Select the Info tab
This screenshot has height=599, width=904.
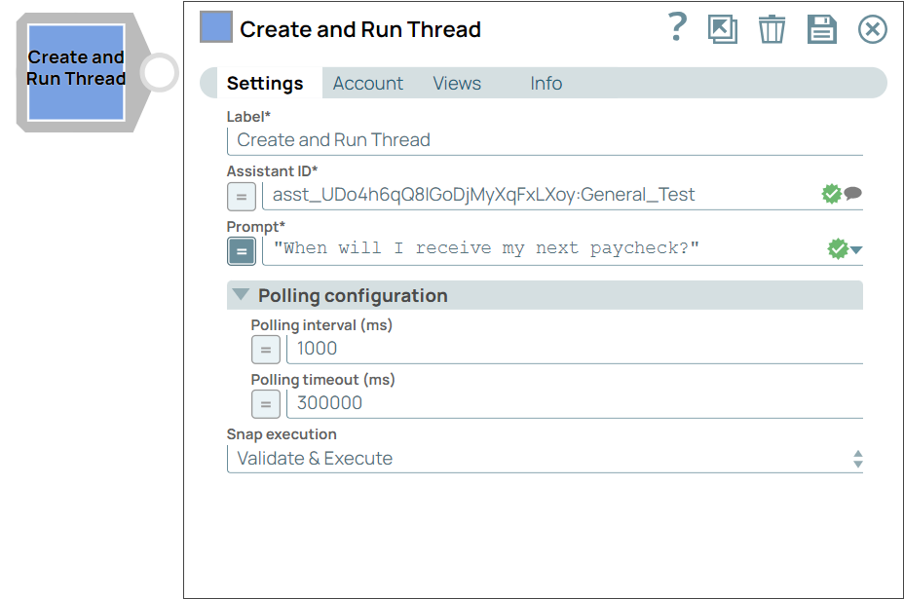(546, 84)
